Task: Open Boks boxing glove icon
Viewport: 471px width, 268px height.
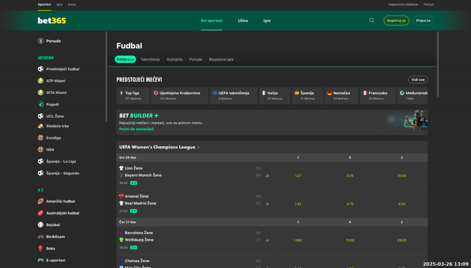Action: pos(40,249)
